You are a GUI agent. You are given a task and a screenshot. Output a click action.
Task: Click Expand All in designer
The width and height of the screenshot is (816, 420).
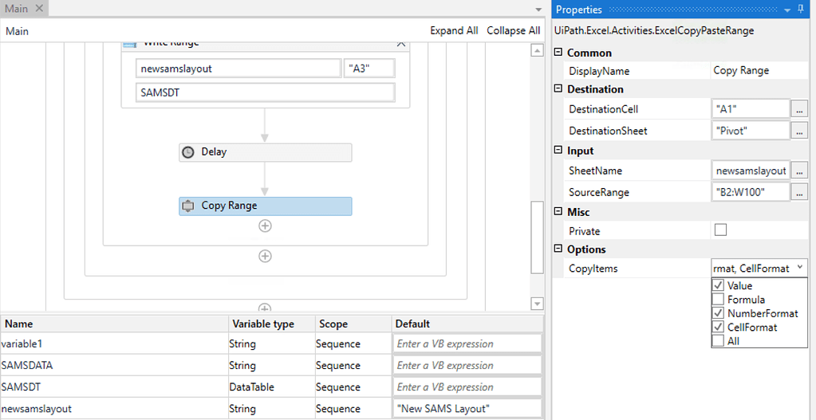click(454, 31)
